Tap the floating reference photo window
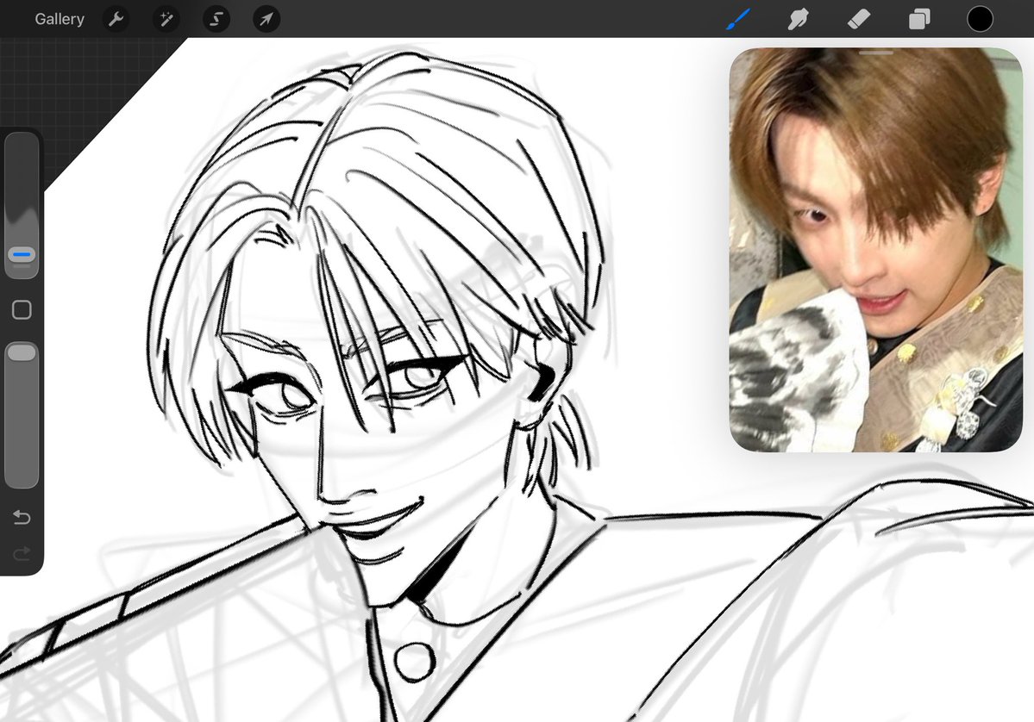1034x722 pixels. click(x=875, y=251)
